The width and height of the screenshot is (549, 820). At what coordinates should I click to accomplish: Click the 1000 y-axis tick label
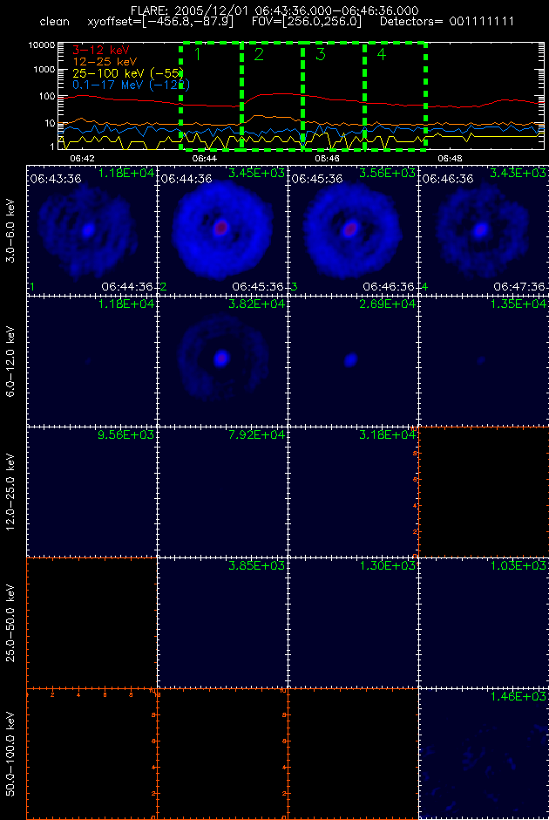click(x=45, y=70)
